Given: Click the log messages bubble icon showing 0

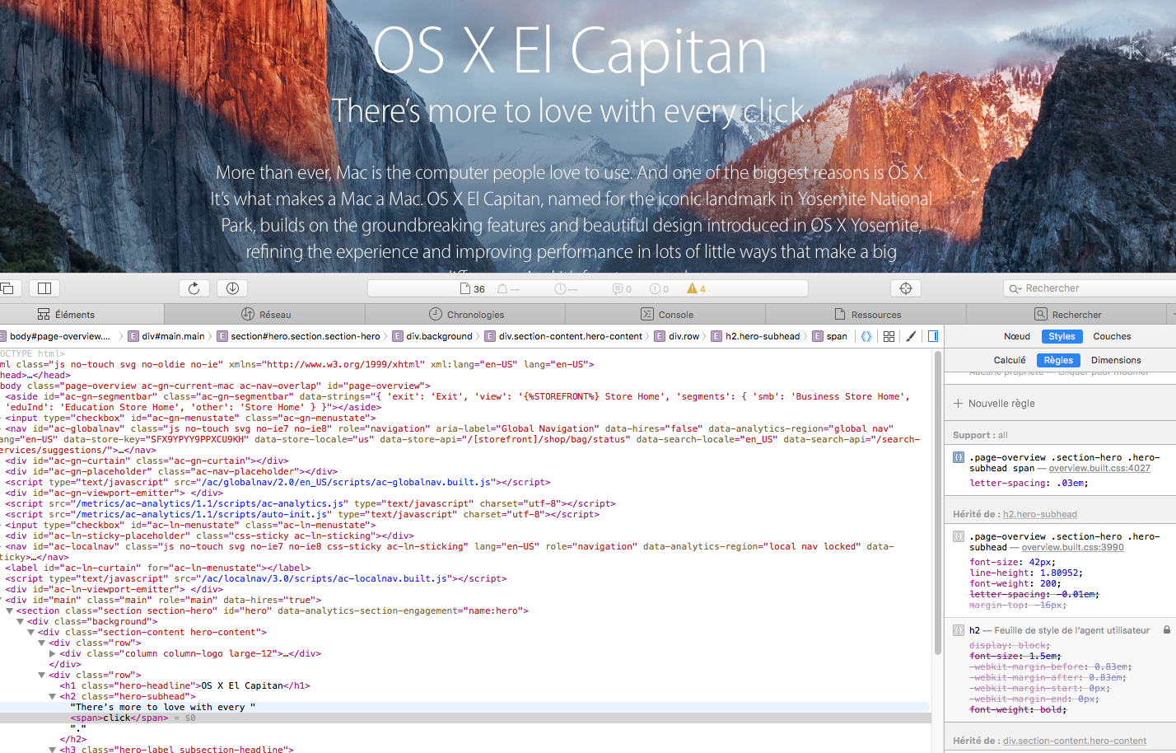Looking at the screenshot, I should coord(617,289).
